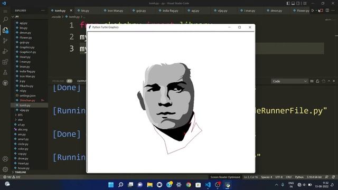Image resolution: width=338 pixels, height=190 pixels.
Task: Run the Python file with play button
Action: click(313, 11)
